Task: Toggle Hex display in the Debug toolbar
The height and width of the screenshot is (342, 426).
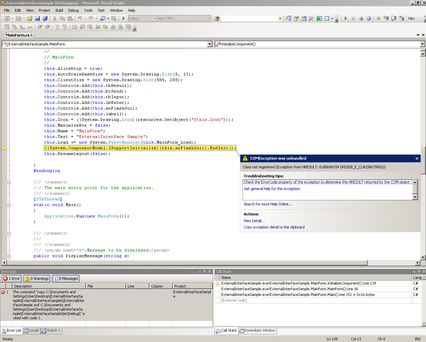Action: pyautogui.click(x=412, y=18)
